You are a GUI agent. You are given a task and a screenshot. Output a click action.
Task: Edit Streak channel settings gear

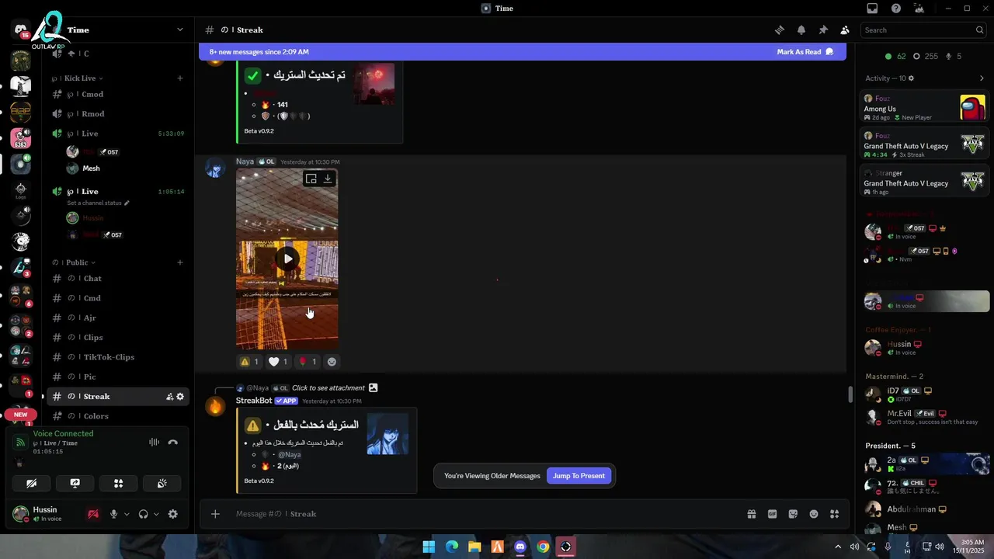pos(180,397)
